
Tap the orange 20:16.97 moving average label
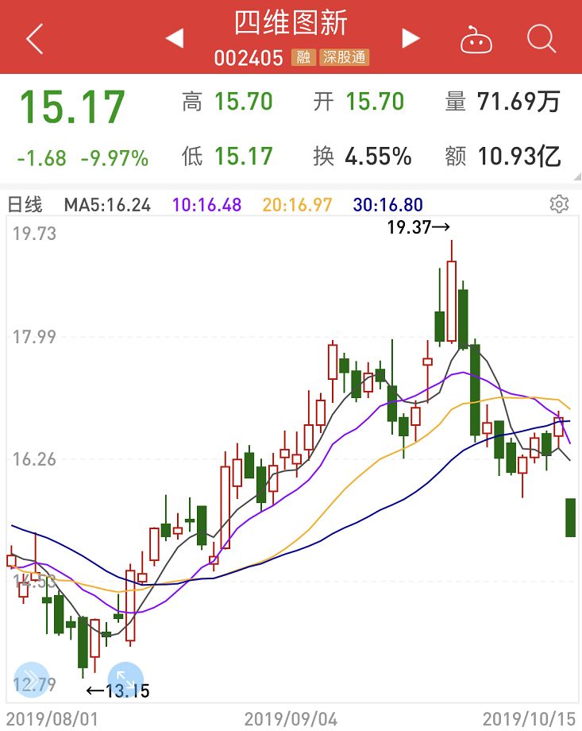(x=297, y=205)
